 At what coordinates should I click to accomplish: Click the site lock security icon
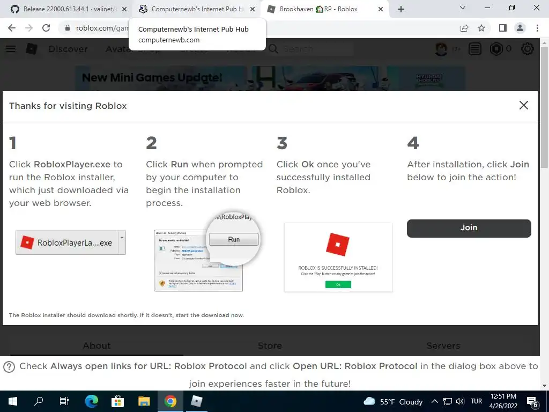tap(68, 28)
